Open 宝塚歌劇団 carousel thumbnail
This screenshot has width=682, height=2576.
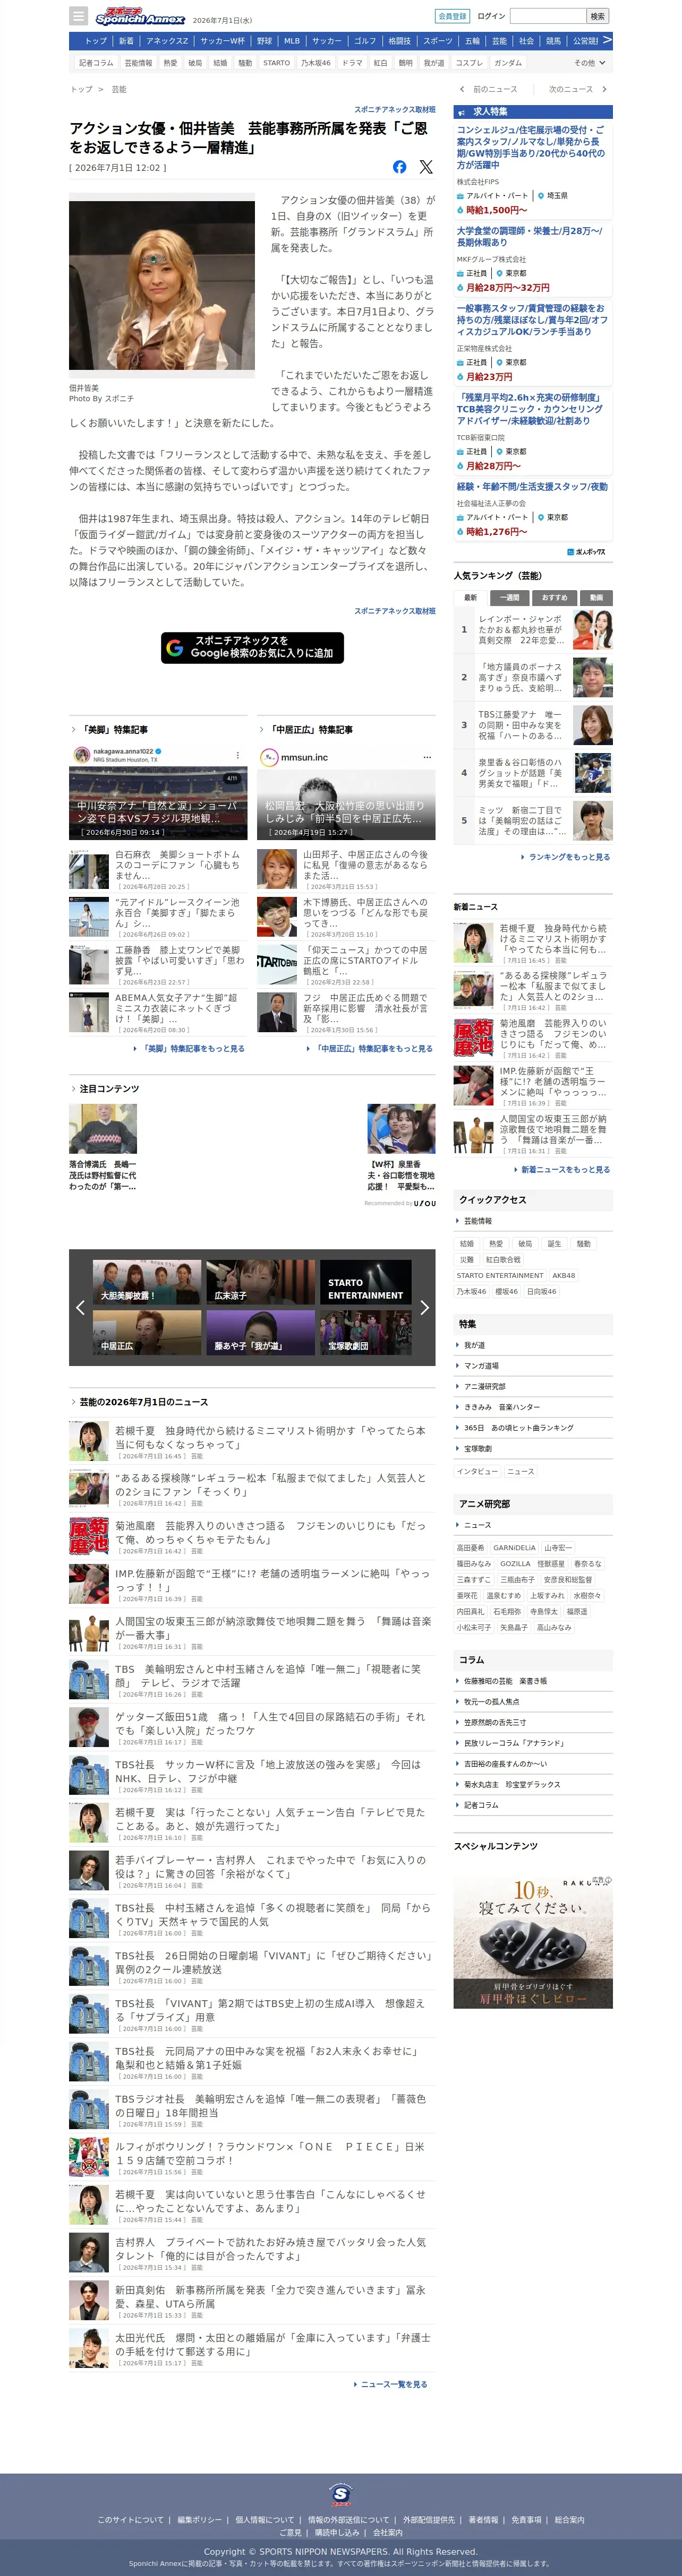click(365, 1333)
